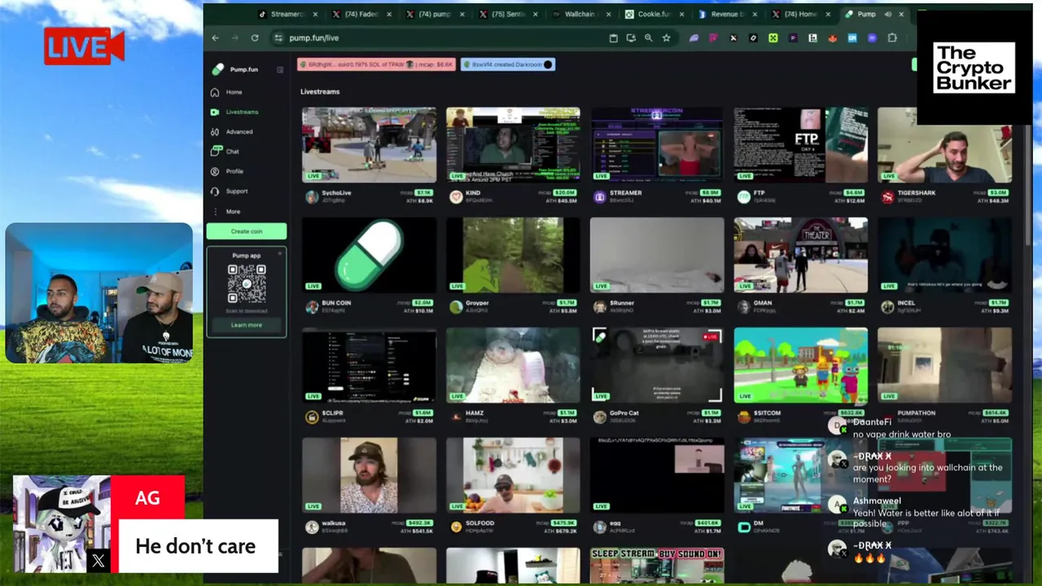Open the QMAN theater livestream thumbnail
Image resolution: width=1042 pixels, height=586 pixels.
[x=800, y=255]
